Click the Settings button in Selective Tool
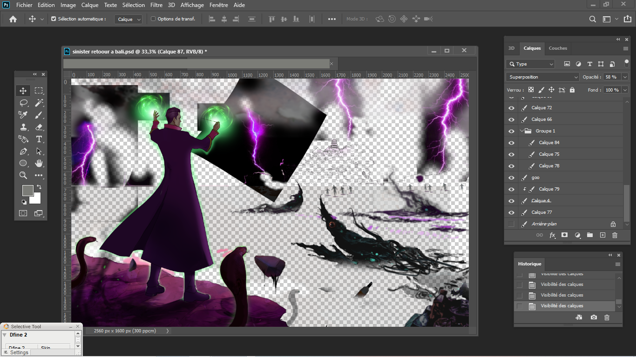This screenshot has height=357, width=636. pyautogui.click(x=17, y=352)
